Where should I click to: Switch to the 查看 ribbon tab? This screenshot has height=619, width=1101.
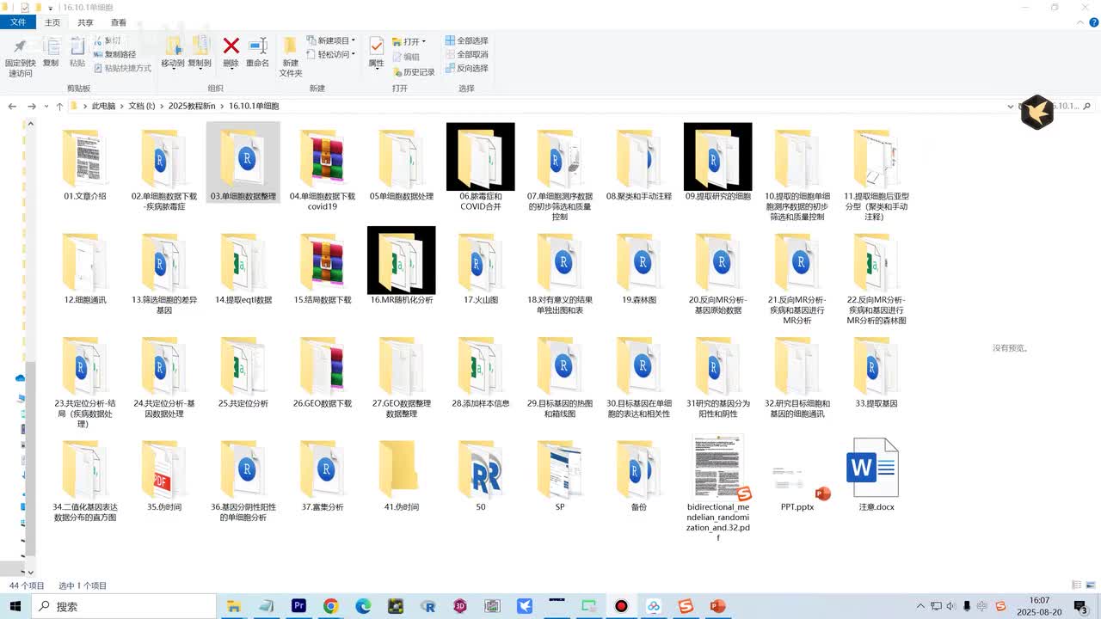(x=119, y=22)
